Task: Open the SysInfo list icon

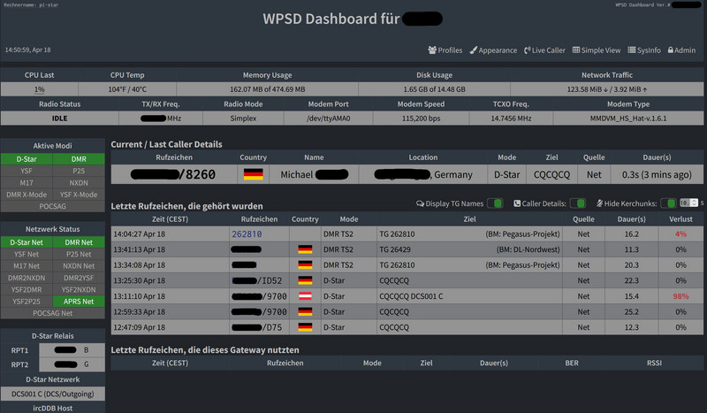Action: 632,50
